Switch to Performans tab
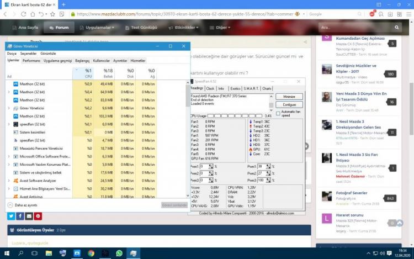 tap(31, 60)
